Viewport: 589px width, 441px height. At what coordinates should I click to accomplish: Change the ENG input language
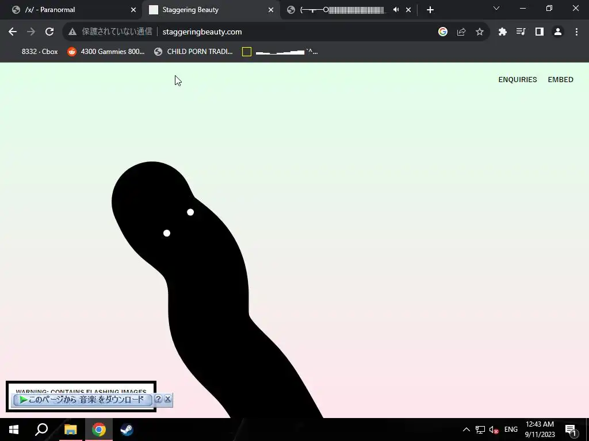pyautogui.click(x=511, y=430)
